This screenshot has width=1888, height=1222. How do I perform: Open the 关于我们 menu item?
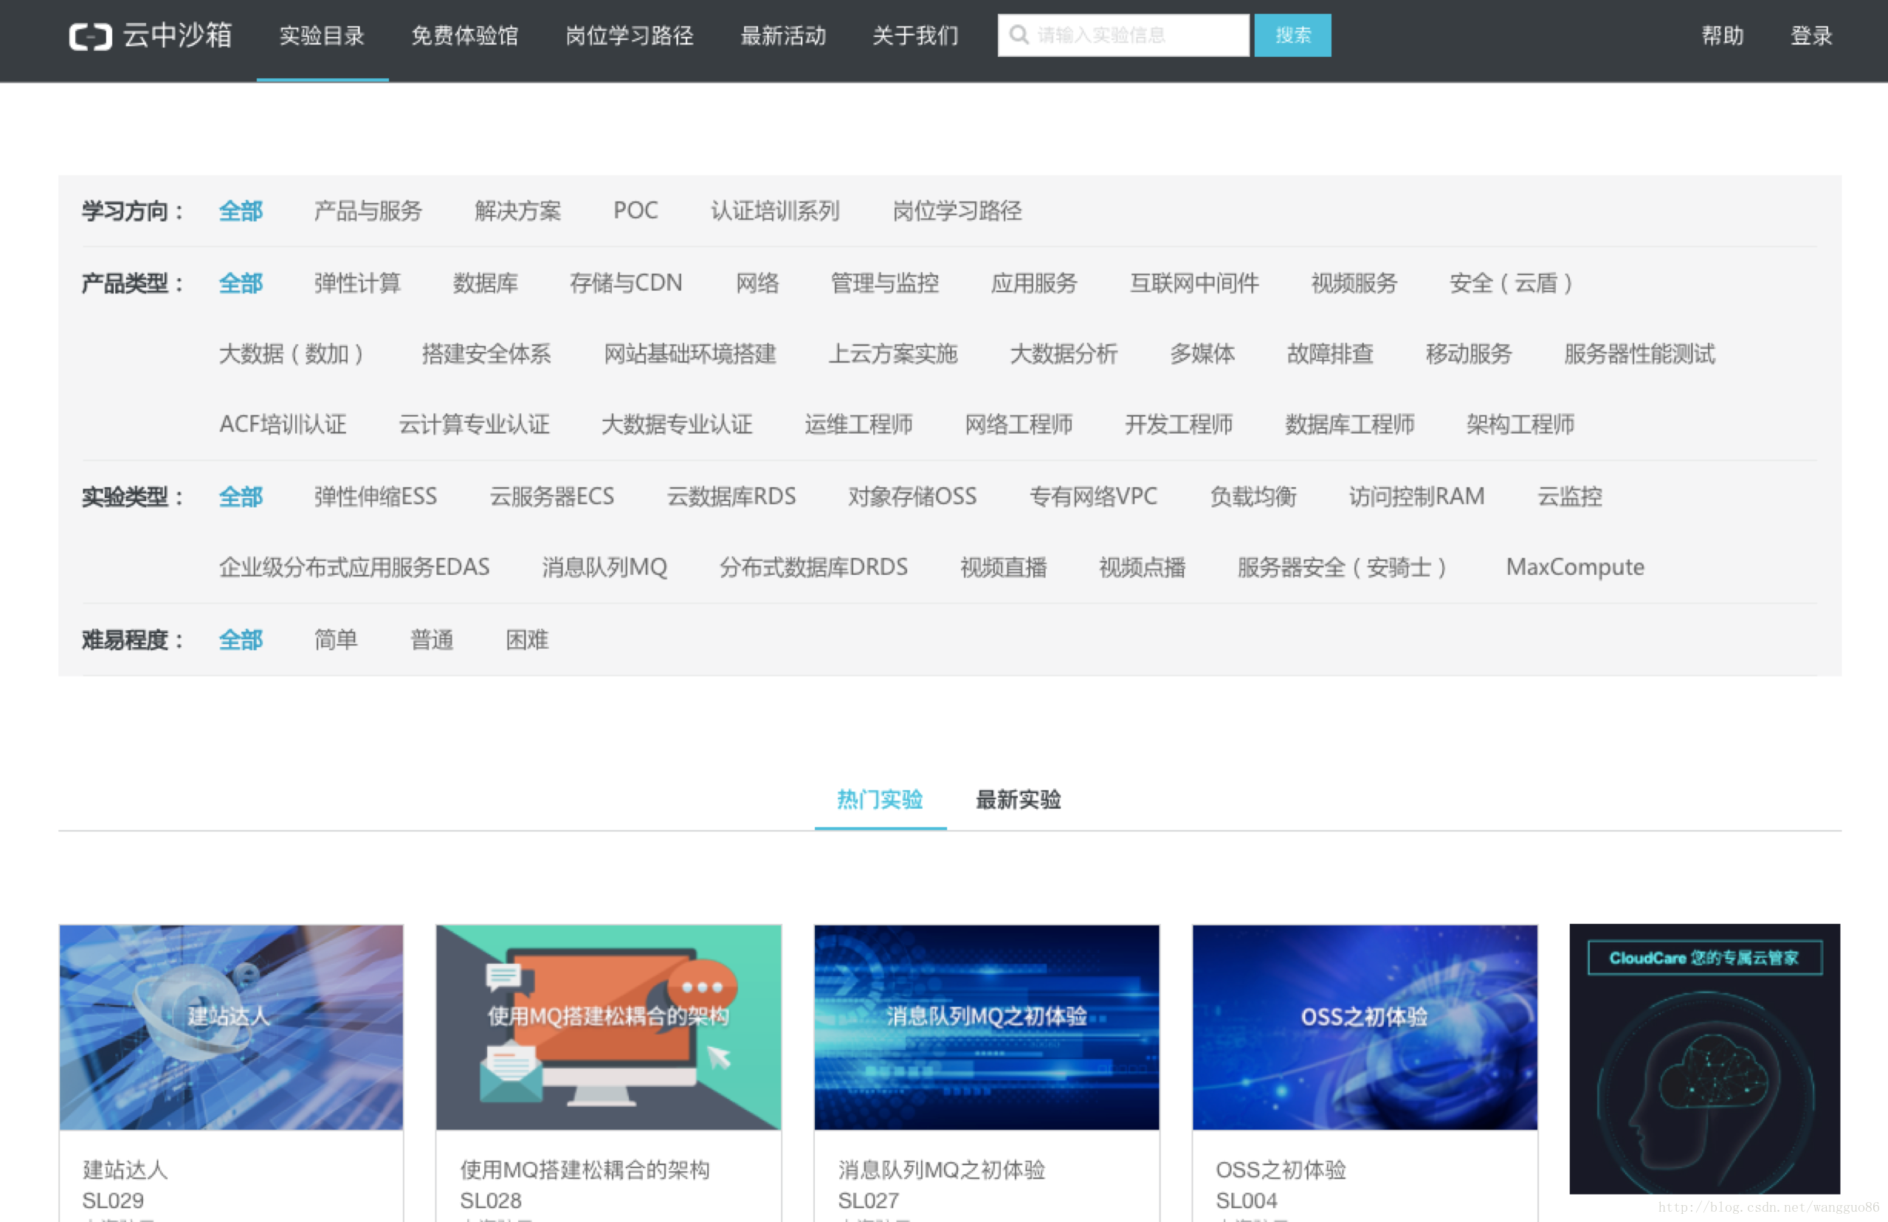point(915,35)
